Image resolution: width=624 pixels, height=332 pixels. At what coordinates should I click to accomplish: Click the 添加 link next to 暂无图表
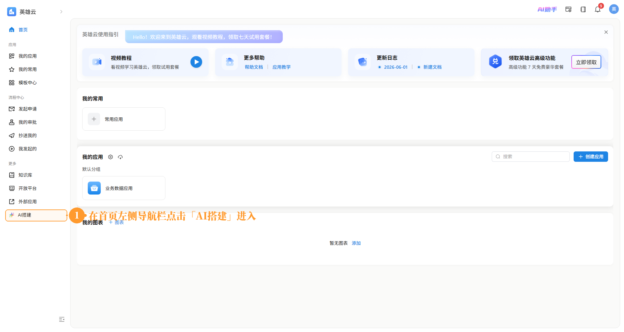tap(356, 243)
